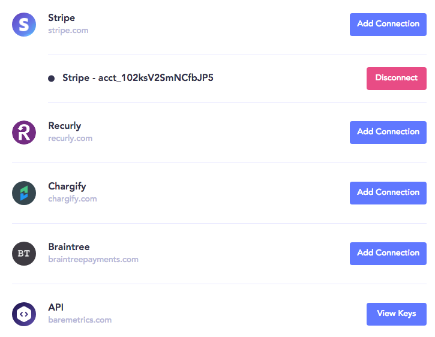This screenshot has height=337, width=435.
Task: Visit the recurly.com link
Action: [70, 139]
